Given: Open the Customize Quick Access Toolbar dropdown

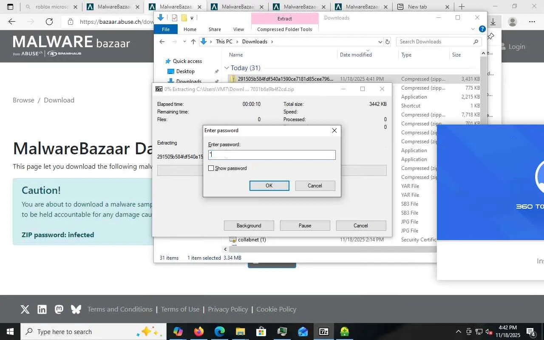Looking at the screenshot, I should [192, 18].
